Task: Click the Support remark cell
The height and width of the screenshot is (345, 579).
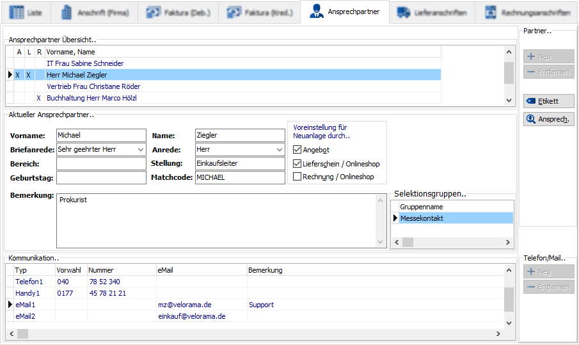Action: point(375,305)
